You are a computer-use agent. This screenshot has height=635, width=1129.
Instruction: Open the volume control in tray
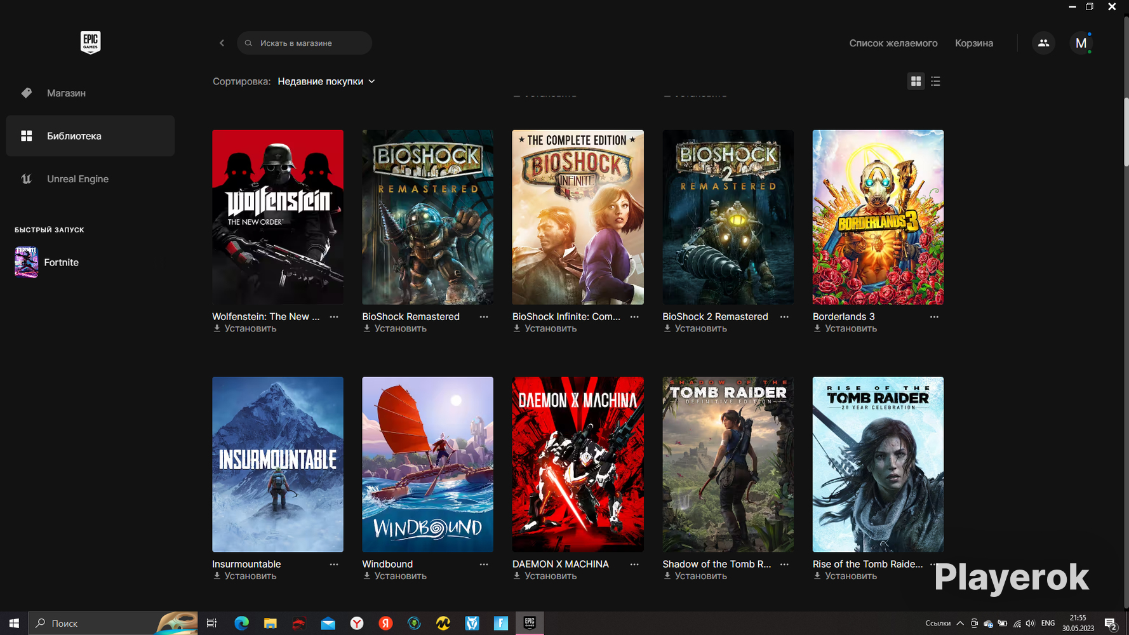pyautogui.click(x=1030, y=624)
